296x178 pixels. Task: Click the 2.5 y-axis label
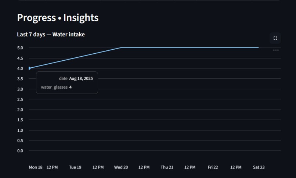tap(20, 99)
